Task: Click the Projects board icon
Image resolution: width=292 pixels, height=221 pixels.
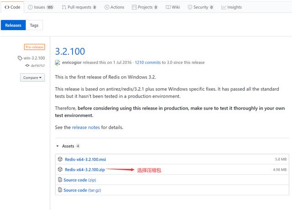Action: point(134,7)
